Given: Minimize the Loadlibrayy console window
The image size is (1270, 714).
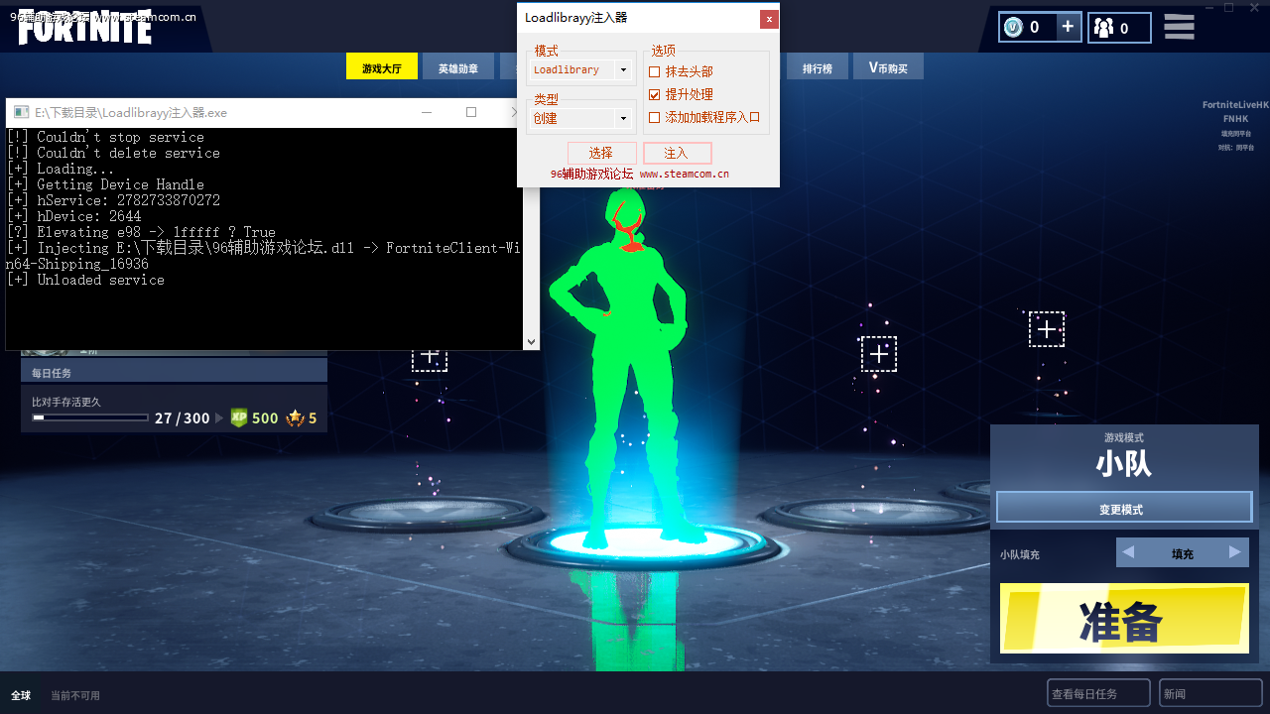Looking at the screenshot, I should [x=428, y=112].
